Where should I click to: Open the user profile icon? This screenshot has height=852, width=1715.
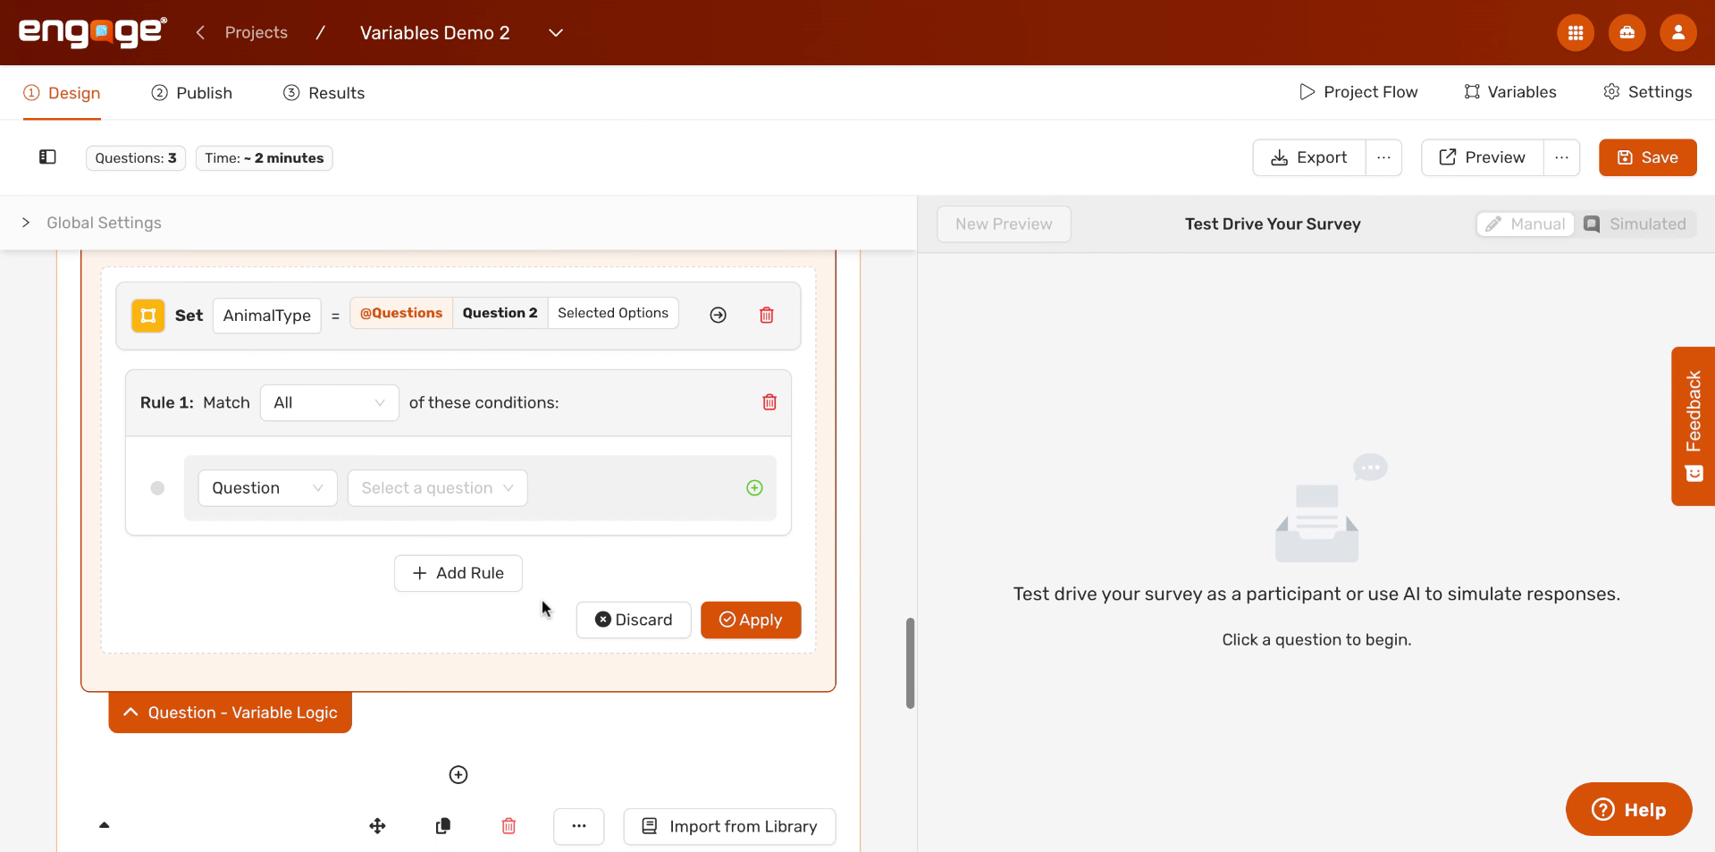(1677, 33)
